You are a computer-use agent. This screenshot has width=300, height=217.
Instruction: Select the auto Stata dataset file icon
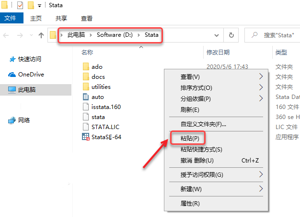coord(86,97)
